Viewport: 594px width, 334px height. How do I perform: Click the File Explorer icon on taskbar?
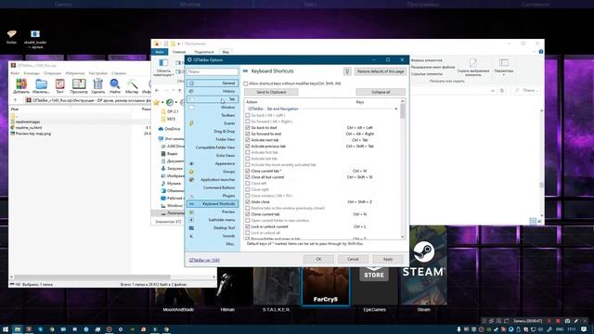pyautogui.click(x=17, y=329)
